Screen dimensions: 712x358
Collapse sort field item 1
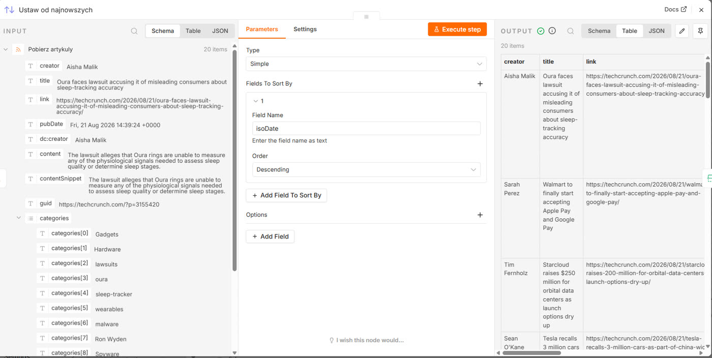pos(256,101)
